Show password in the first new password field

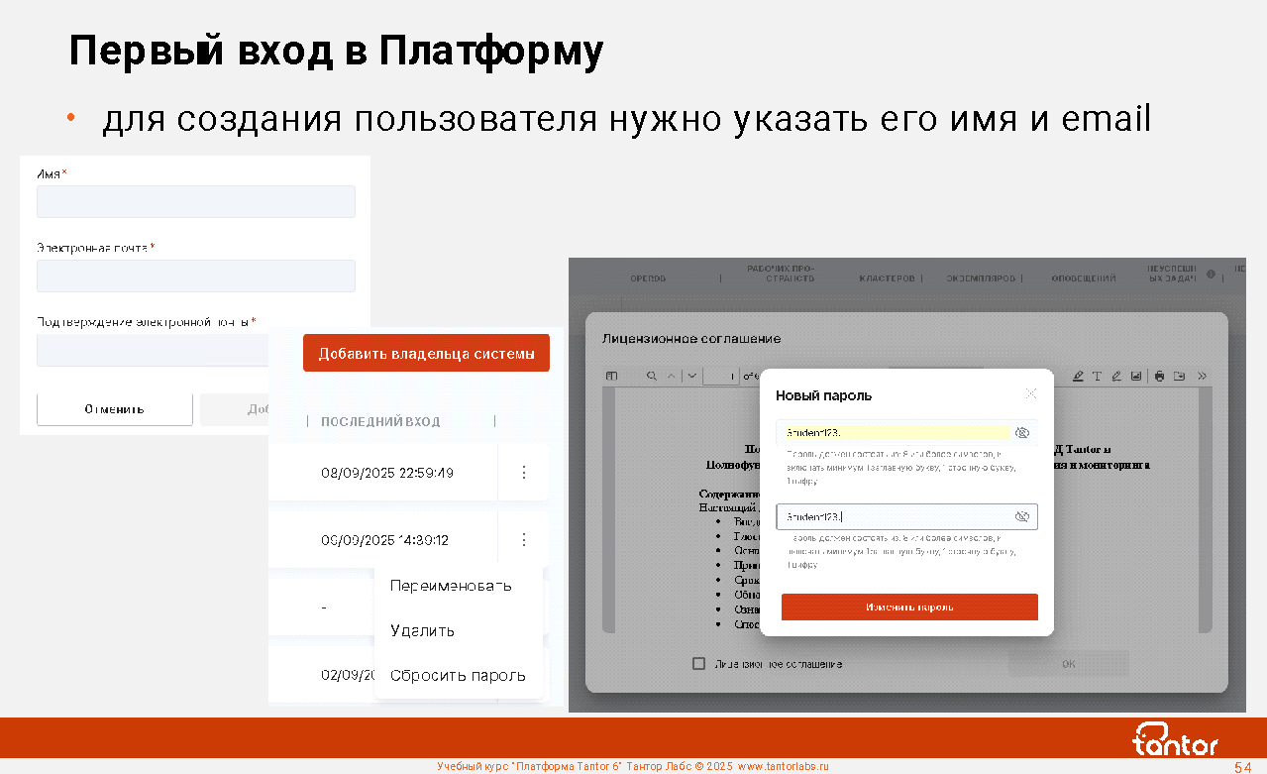tap(1022, 433)
